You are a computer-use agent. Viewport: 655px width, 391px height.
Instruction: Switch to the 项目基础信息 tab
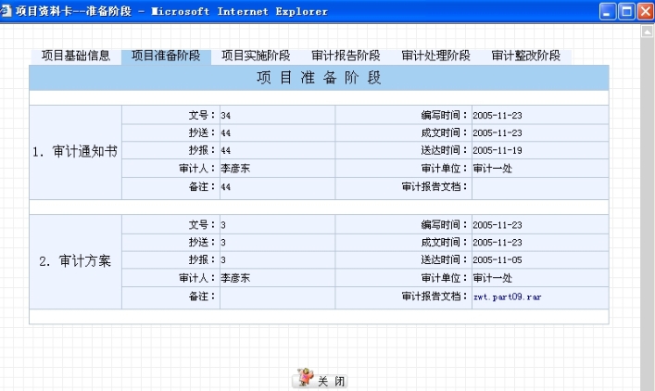tap(76, 56)
